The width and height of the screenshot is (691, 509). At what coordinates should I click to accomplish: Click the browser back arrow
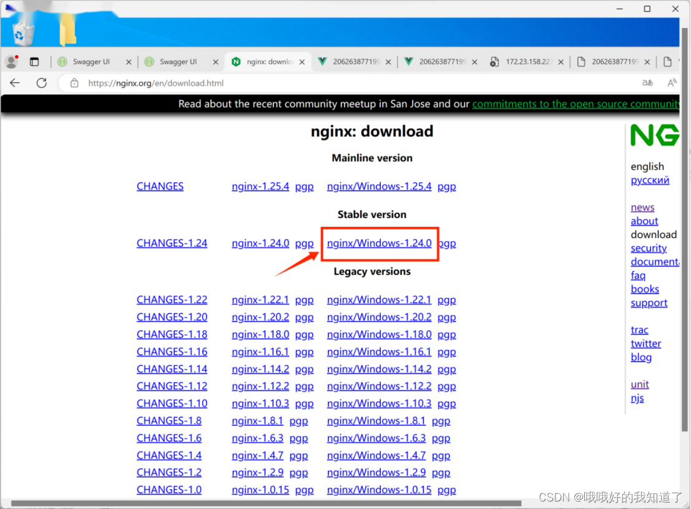[15, 83]
